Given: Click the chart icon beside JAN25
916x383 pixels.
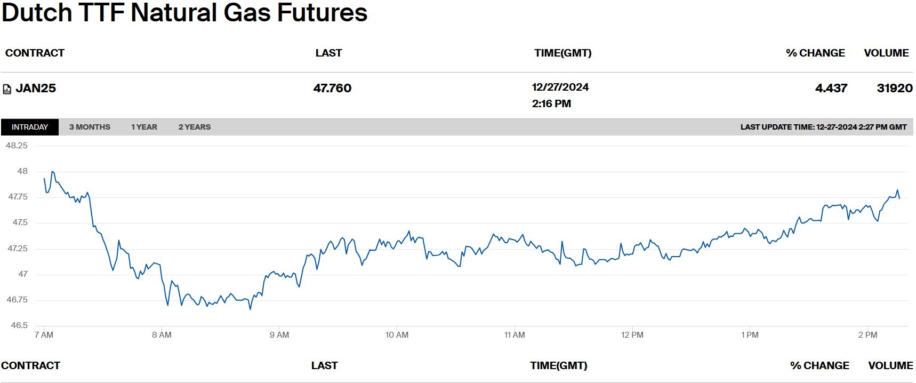Looking at the screenshot, I should (x=7, y=89).
